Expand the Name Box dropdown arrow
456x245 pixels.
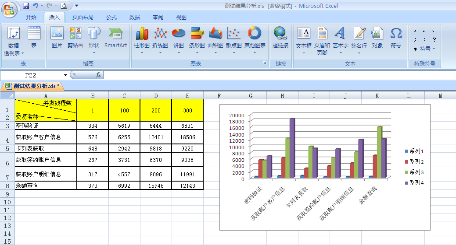click(66, 75)
